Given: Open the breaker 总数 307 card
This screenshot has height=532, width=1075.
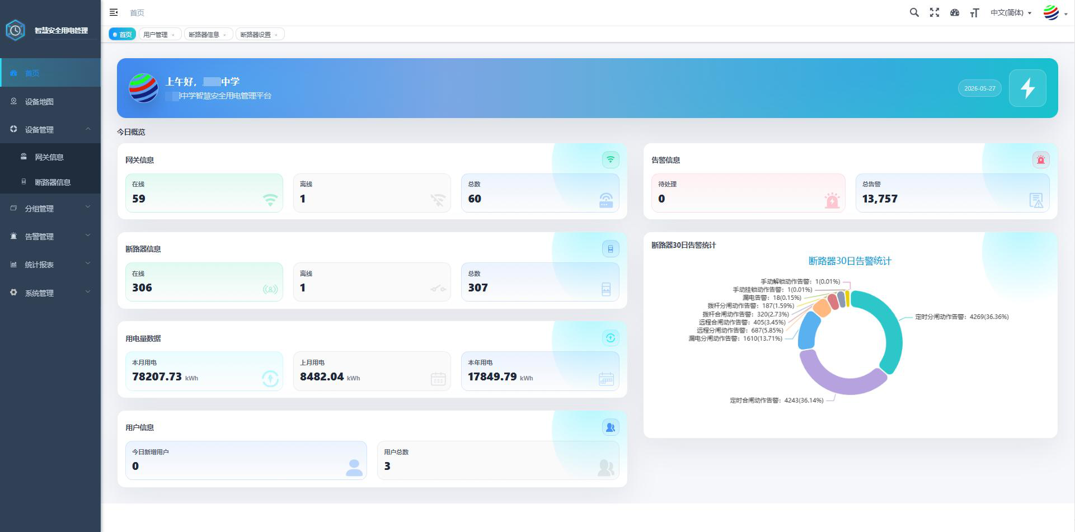Looking at the screenshot, I should click(x=540, y=282).
